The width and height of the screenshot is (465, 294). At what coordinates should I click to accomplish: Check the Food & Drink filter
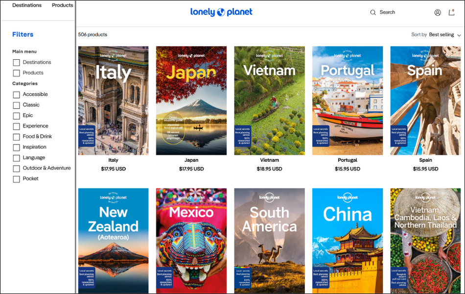coord(17,137)
